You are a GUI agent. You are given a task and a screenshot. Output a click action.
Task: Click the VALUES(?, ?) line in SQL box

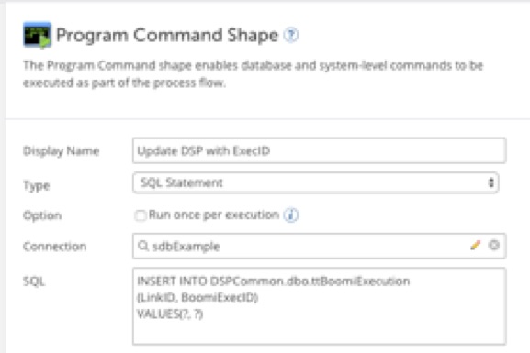click(170, 314)
